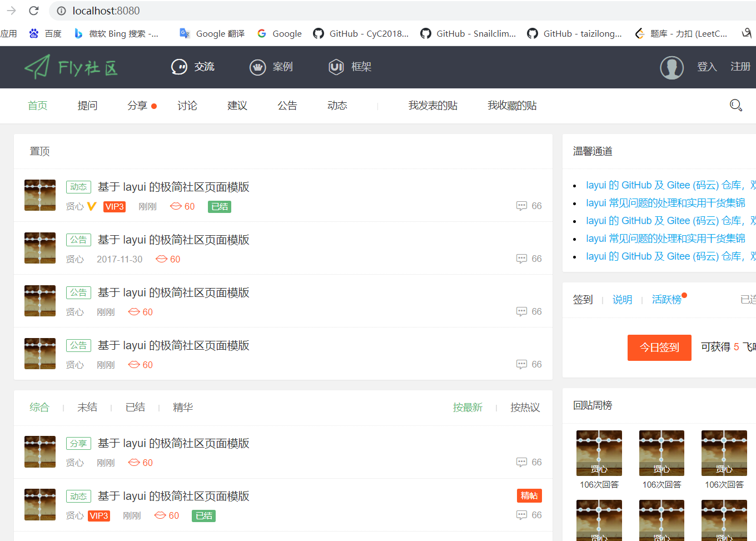
Task: Open the first pinned 动态 post title
Action: [x=173, y=187]
